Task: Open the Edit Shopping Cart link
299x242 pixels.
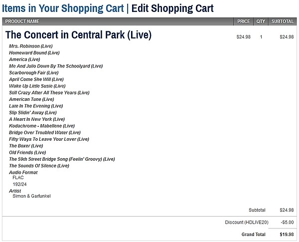Action: click(x=172, y=8)
